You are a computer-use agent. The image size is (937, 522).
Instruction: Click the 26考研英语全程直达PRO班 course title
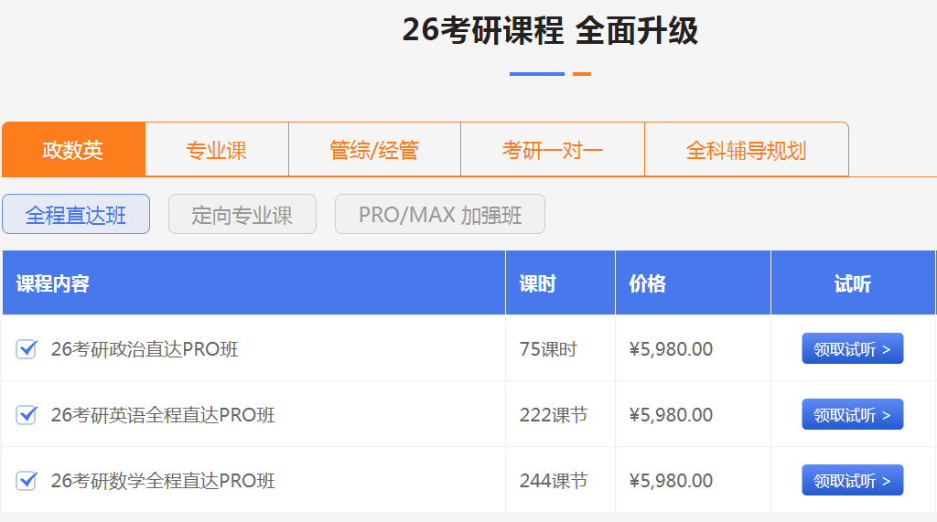[163, 415]
